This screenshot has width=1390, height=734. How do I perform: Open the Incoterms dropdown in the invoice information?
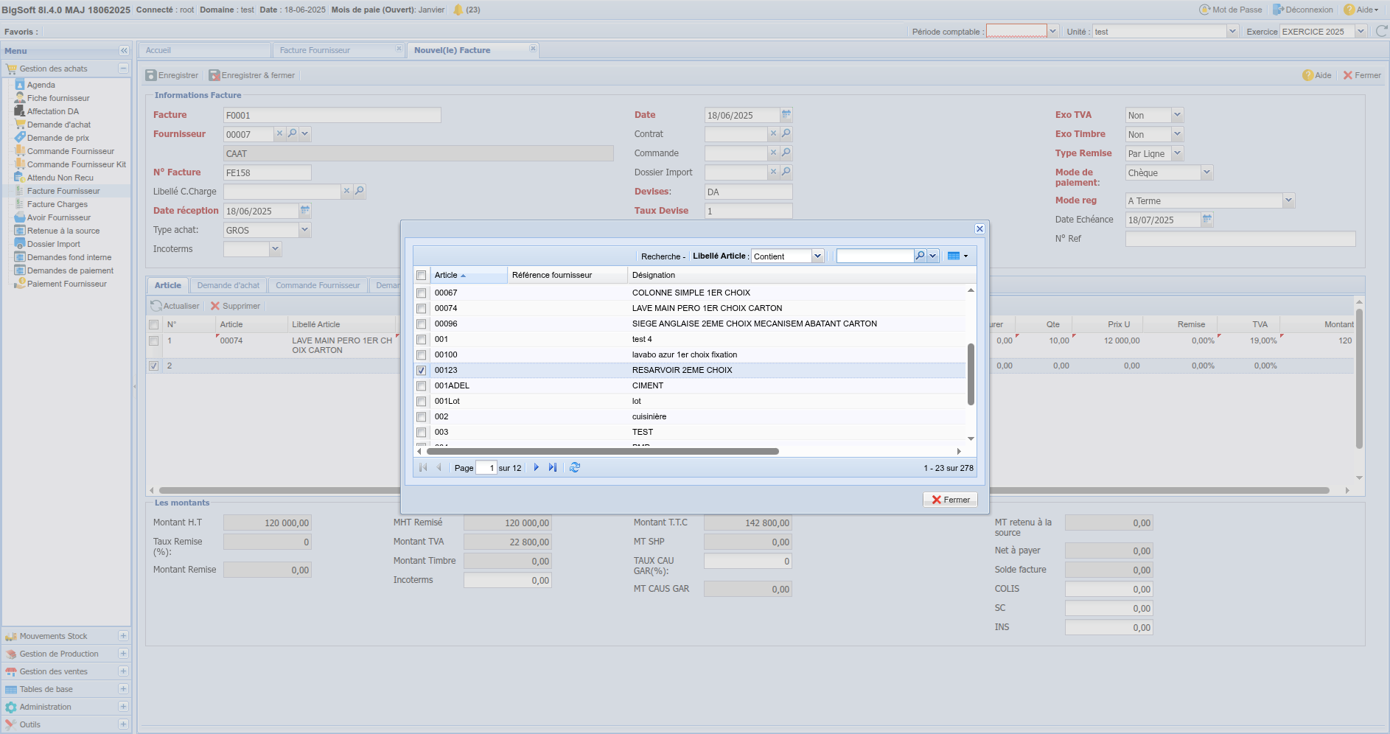275,249
